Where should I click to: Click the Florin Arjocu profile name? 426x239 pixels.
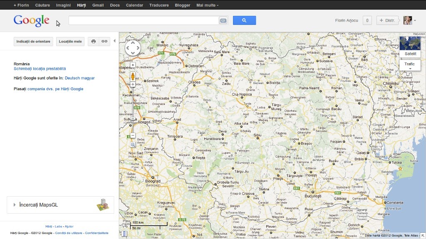[x=347, y=20]
